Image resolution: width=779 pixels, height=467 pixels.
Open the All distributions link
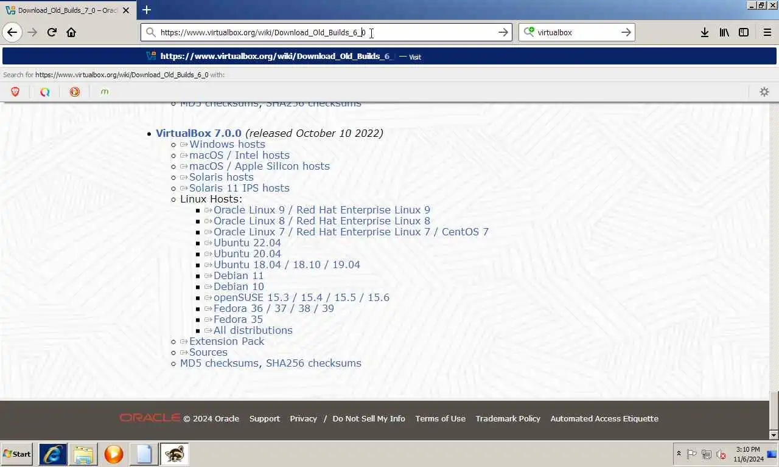(253, 330)
